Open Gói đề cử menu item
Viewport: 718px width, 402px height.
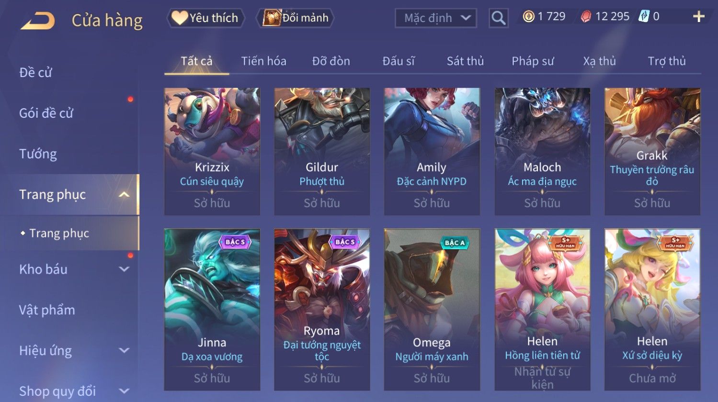click(46, 113)
